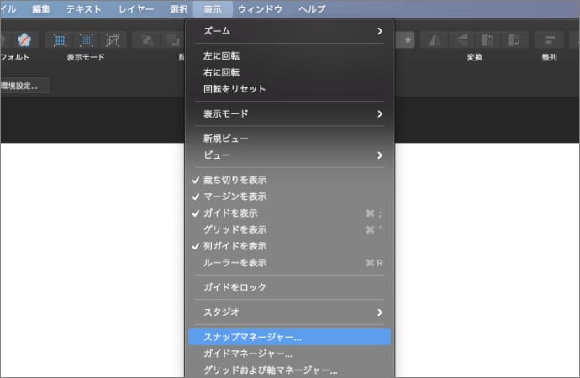This screenshot has height=378, width=580.
Task: Click the middle display mode icon
Action: point(87,39)
